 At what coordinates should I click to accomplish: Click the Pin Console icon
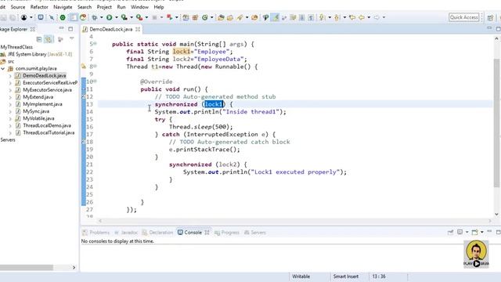pos(451,232)
